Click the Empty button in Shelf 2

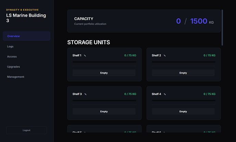pos(183,73)
